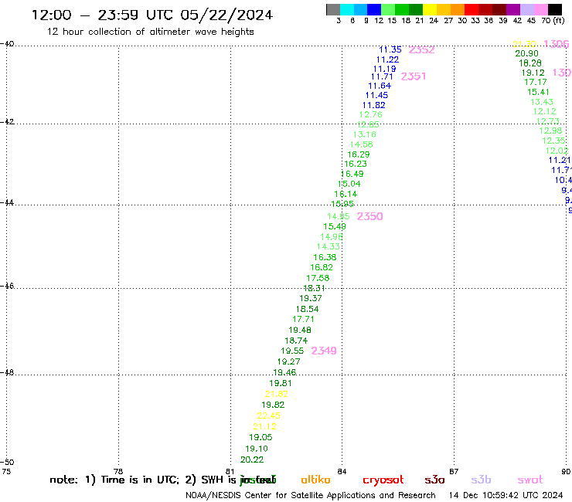Screen dimensions: 572x502
Task: Click the wave height value 15.49
Action: tap(335, 227)
